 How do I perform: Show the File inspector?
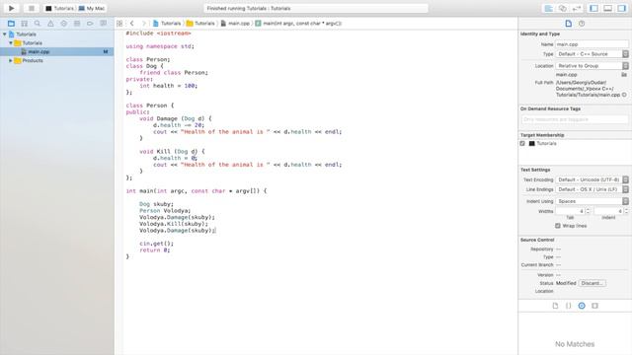[569, 24]
